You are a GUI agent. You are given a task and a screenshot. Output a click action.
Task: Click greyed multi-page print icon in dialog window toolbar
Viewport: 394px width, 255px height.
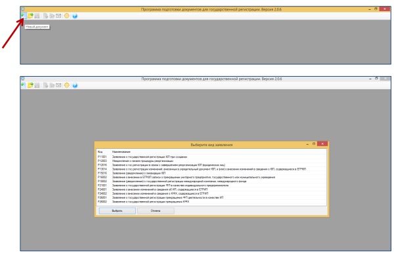click(x=52, y=85)
